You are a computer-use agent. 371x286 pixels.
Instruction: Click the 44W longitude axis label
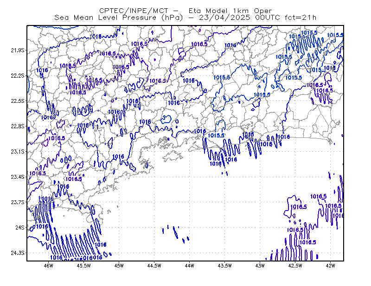(190, 266)
